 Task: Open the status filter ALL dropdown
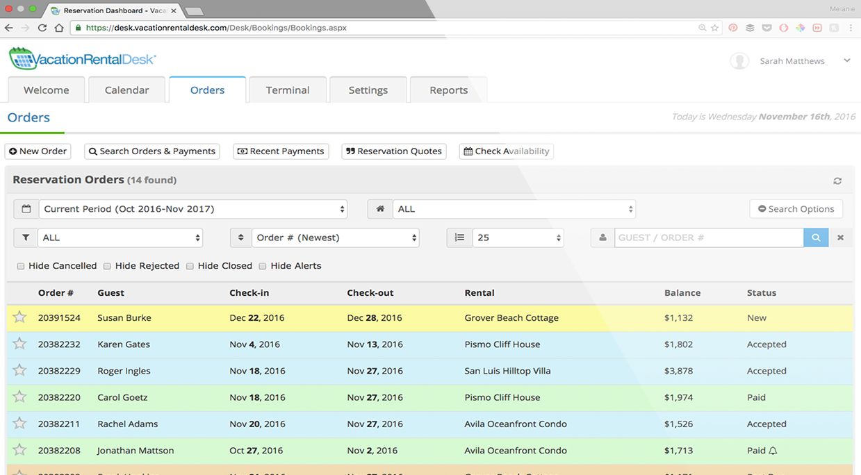[x=120, y=237]
